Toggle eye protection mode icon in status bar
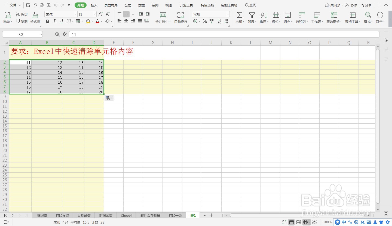Image resolution: width=392 pixels, height=226 pixels. (315, 222)
